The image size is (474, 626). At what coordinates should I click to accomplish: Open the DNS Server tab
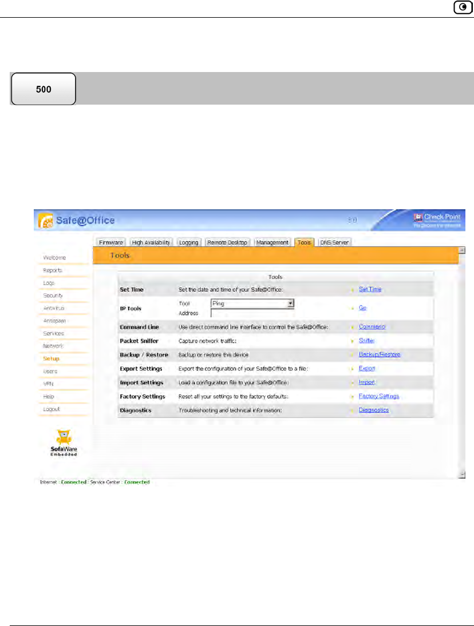click(334, 242)
